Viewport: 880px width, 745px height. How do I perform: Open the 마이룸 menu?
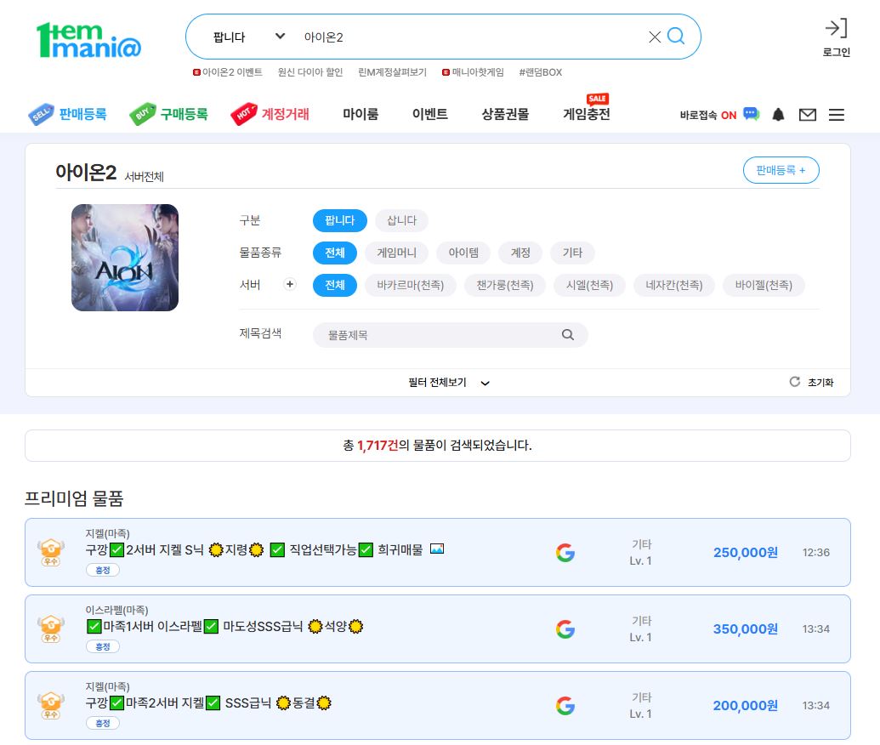click(361, 114)
